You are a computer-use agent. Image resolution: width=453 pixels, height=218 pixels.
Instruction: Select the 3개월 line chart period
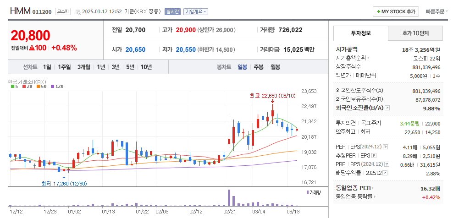84,67
